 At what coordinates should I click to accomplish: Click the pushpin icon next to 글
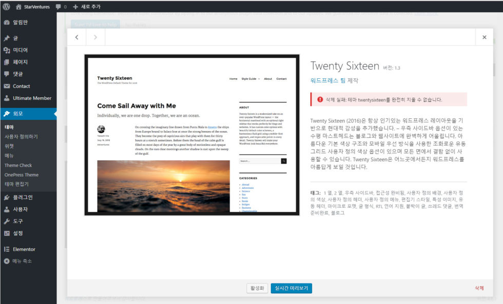tap(7, 38)
